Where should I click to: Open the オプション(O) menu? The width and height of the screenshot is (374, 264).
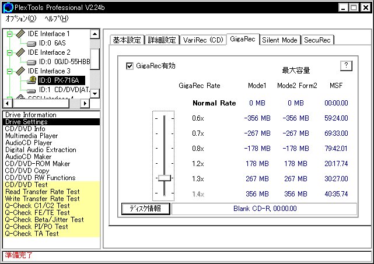21,19
